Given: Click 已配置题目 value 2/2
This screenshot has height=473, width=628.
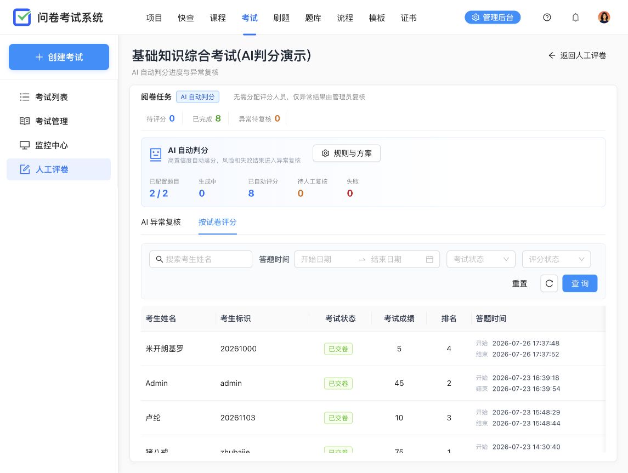Looking at the screenshot, I should pyautogui.click(x=159, y=193).
